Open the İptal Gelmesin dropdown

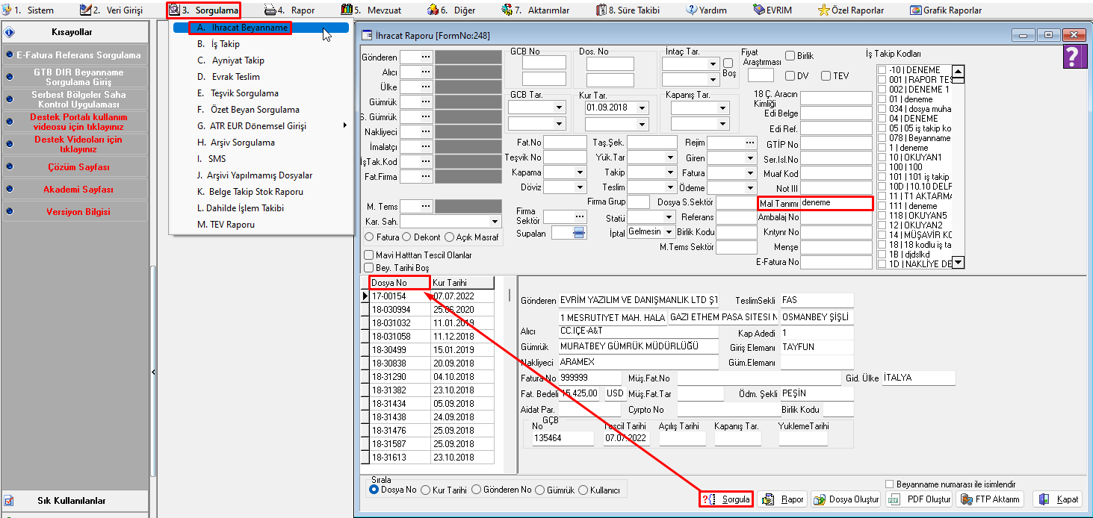pyautogui.click(x=669, y=232)
